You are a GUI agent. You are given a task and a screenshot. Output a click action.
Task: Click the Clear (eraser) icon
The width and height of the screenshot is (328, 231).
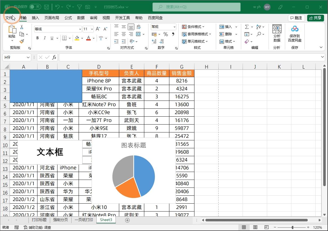coord(247,41)
